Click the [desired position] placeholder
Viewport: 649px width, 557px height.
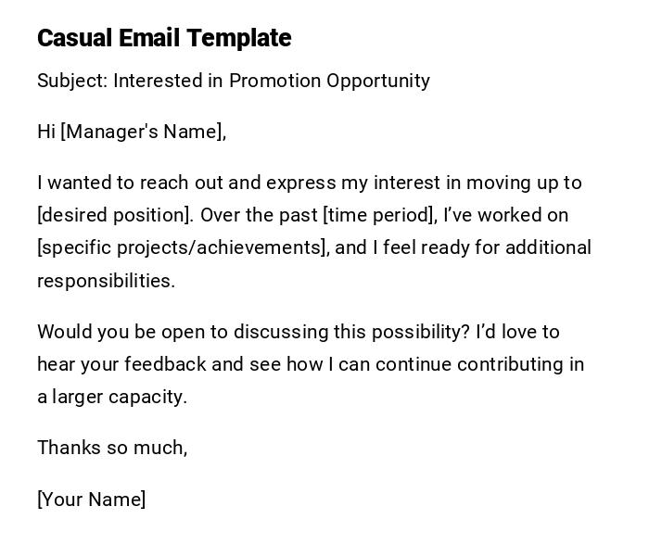pyautogui.click(x=115, y=215)
